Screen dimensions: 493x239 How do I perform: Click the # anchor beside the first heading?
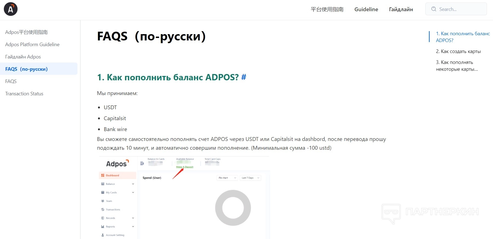tap(244, 77)
